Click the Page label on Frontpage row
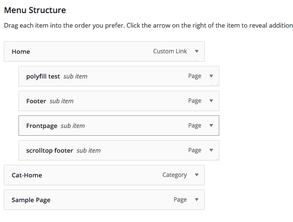293x222 pixels. point(195,126)
